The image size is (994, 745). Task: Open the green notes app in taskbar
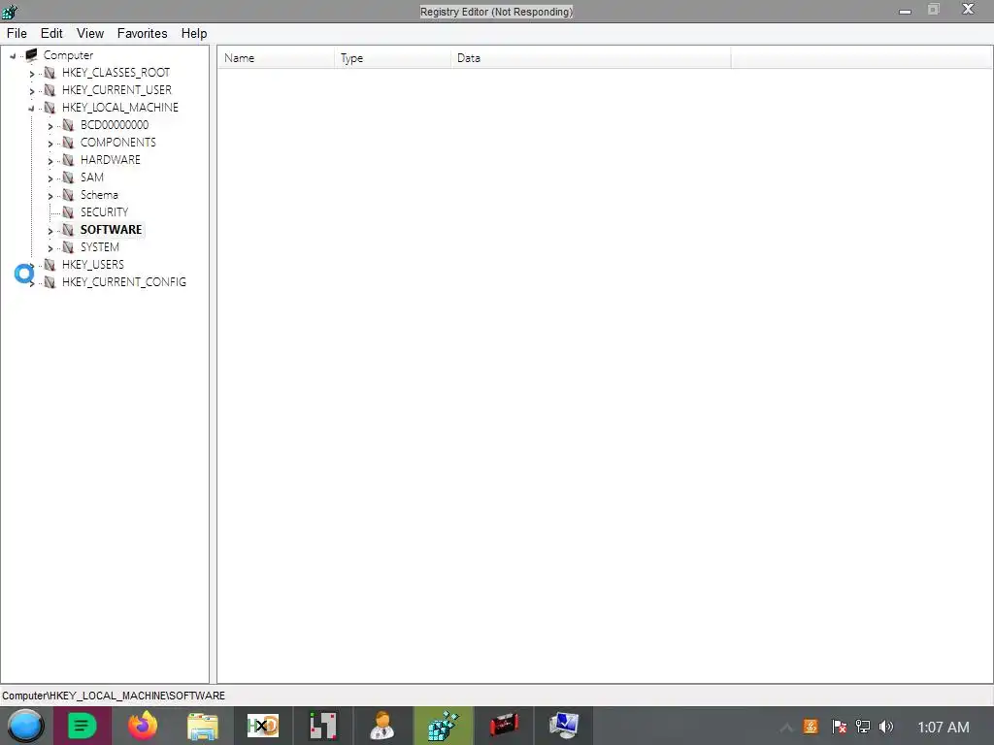(x=83, y=726)
